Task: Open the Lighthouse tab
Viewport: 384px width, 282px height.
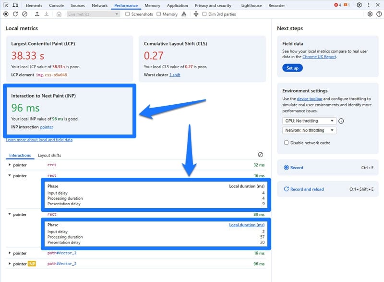Action: pos(252,5)
